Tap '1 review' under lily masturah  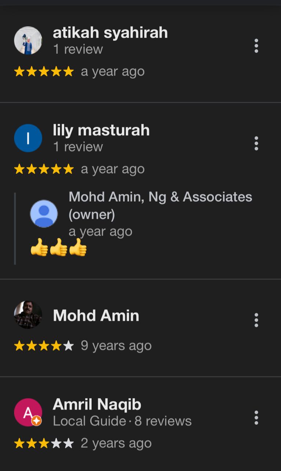[78, 147]
